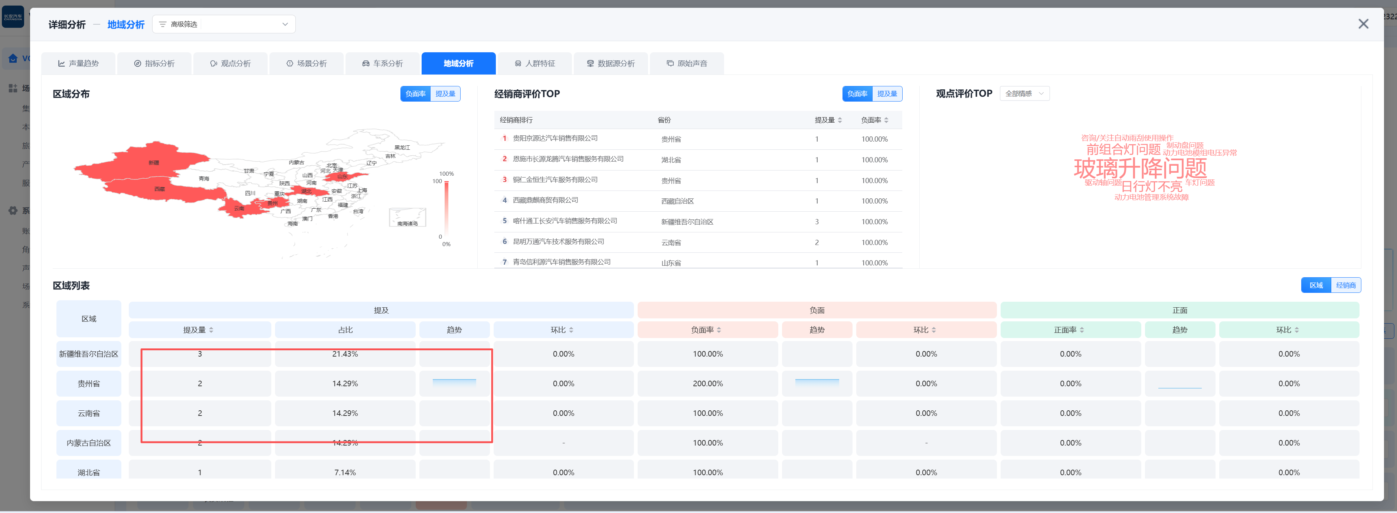The height and width of the screenshot is (513, 1397).
Task: Click 新疆 region on the map
Action: [154, 162]
